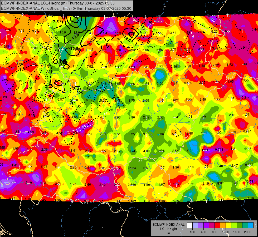Click the wind shear value 9.32
This screenshot has height=237, width=258.
104,50
